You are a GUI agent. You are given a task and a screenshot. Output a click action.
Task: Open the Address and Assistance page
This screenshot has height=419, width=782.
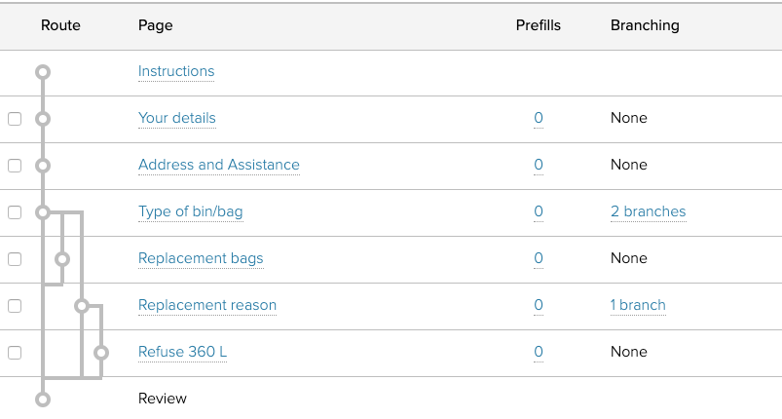click(219, 165)
